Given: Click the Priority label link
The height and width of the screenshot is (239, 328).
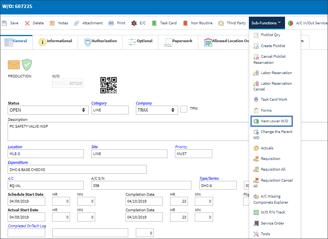Looking at the screenshot, I should 181,147.
